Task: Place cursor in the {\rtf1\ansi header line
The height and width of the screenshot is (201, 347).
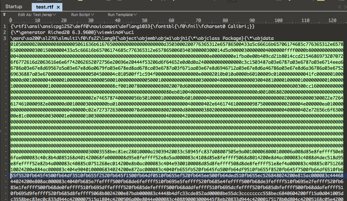Action: (131, 26)
